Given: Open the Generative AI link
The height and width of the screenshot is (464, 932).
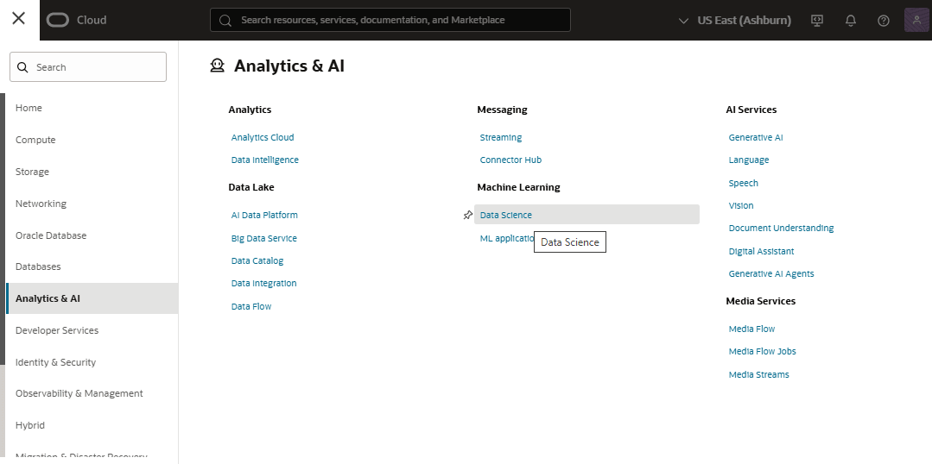Looking at the screenshot, I should click(x=756, y=137).
